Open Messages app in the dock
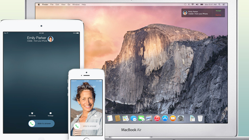This screenshot has height=140, width=249. pyautogui.click(x=133, y=118)
